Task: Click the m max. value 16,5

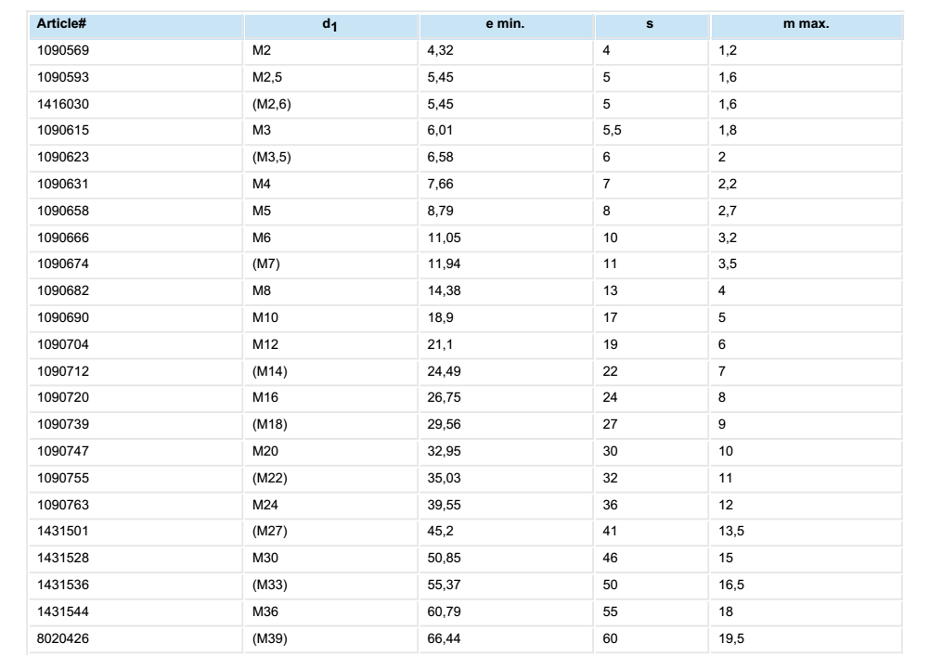Action: coord(730,556)
